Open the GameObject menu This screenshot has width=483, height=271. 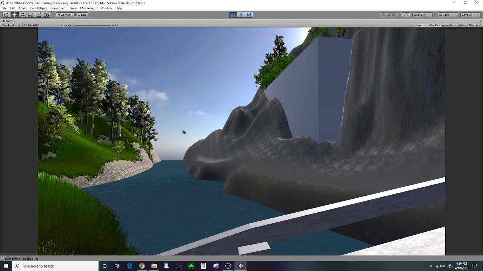[x=39, y=8]
